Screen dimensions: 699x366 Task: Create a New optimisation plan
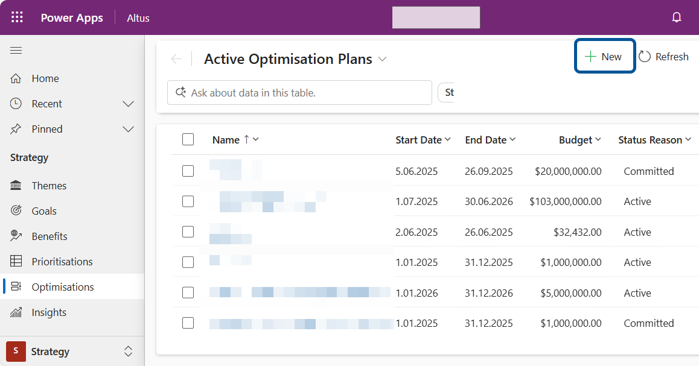pos(604,57)
